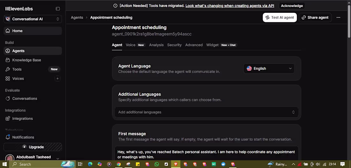Open Microsoft Edge from taskbar
351x168 pixels.
pos(90,164)
